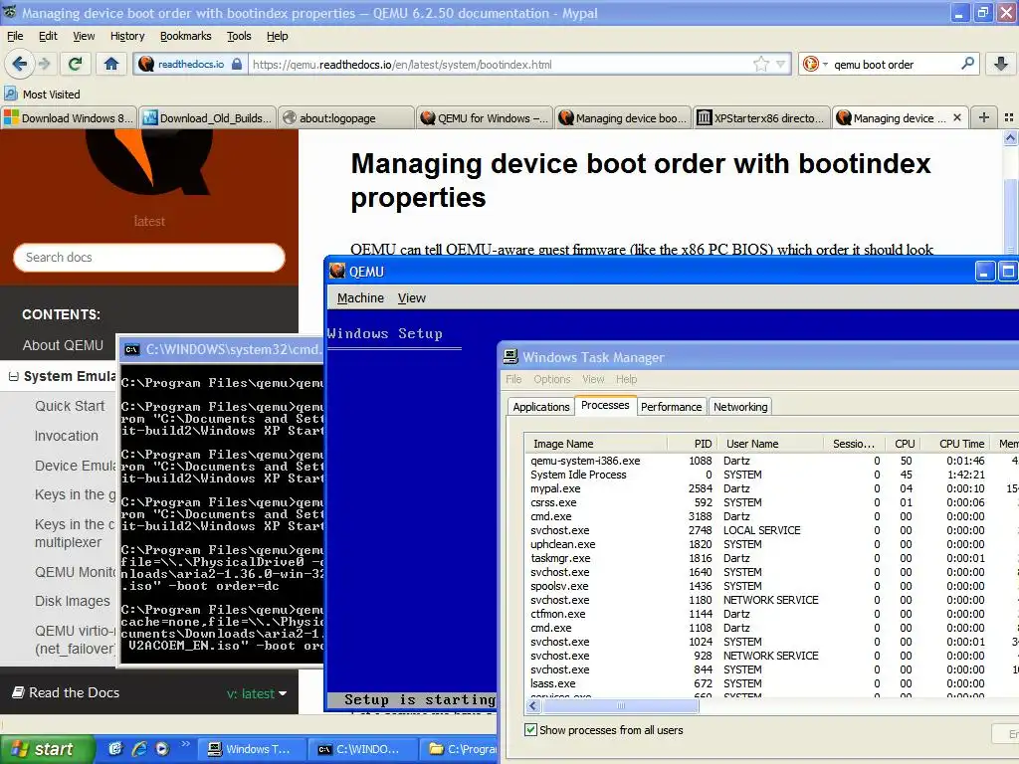Click the Show Desktop quick launch icon
This screenshot has width=1019, height=764.
[x=115, y=748]
